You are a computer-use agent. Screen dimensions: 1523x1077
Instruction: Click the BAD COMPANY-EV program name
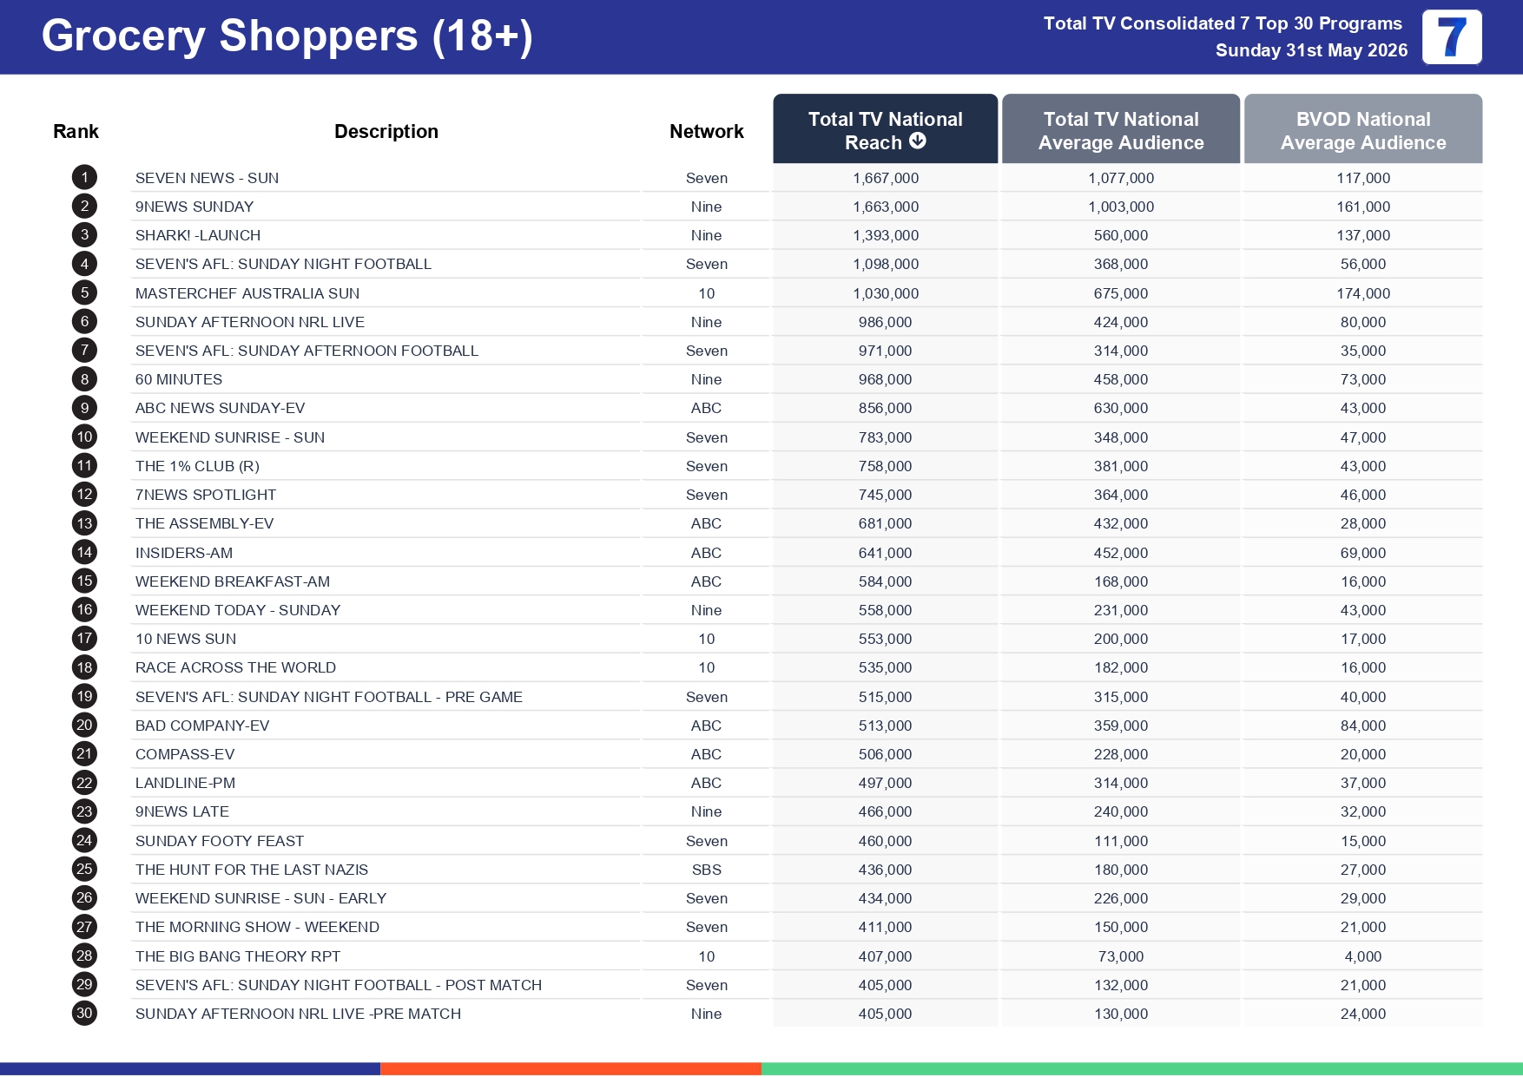202,726
